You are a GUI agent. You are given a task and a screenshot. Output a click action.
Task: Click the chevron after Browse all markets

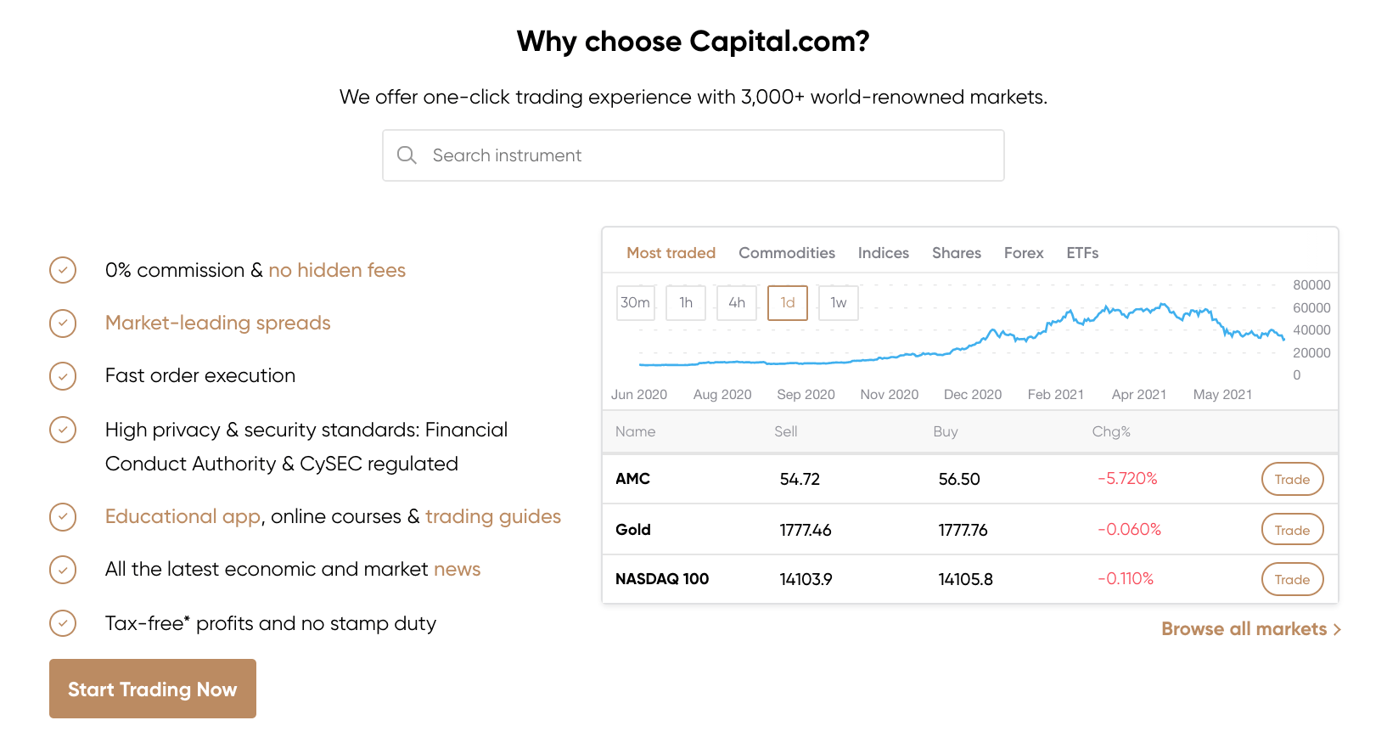tap(1337, 629)
